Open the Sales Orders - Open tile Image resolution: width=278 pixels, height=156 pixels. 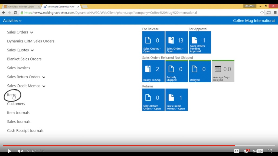click(176, 42)
